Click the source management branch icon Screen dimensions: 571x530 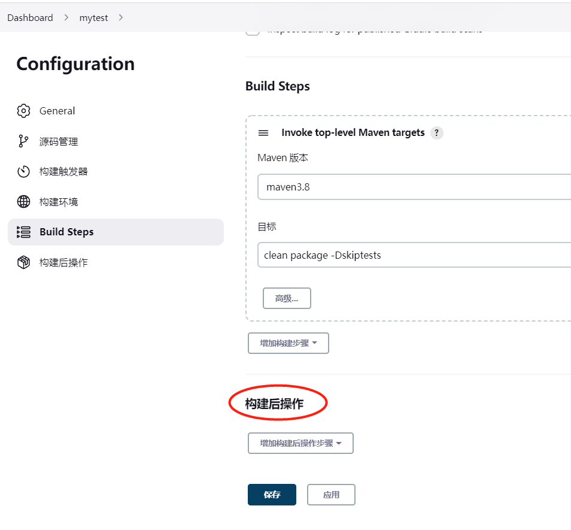point(23,141)
